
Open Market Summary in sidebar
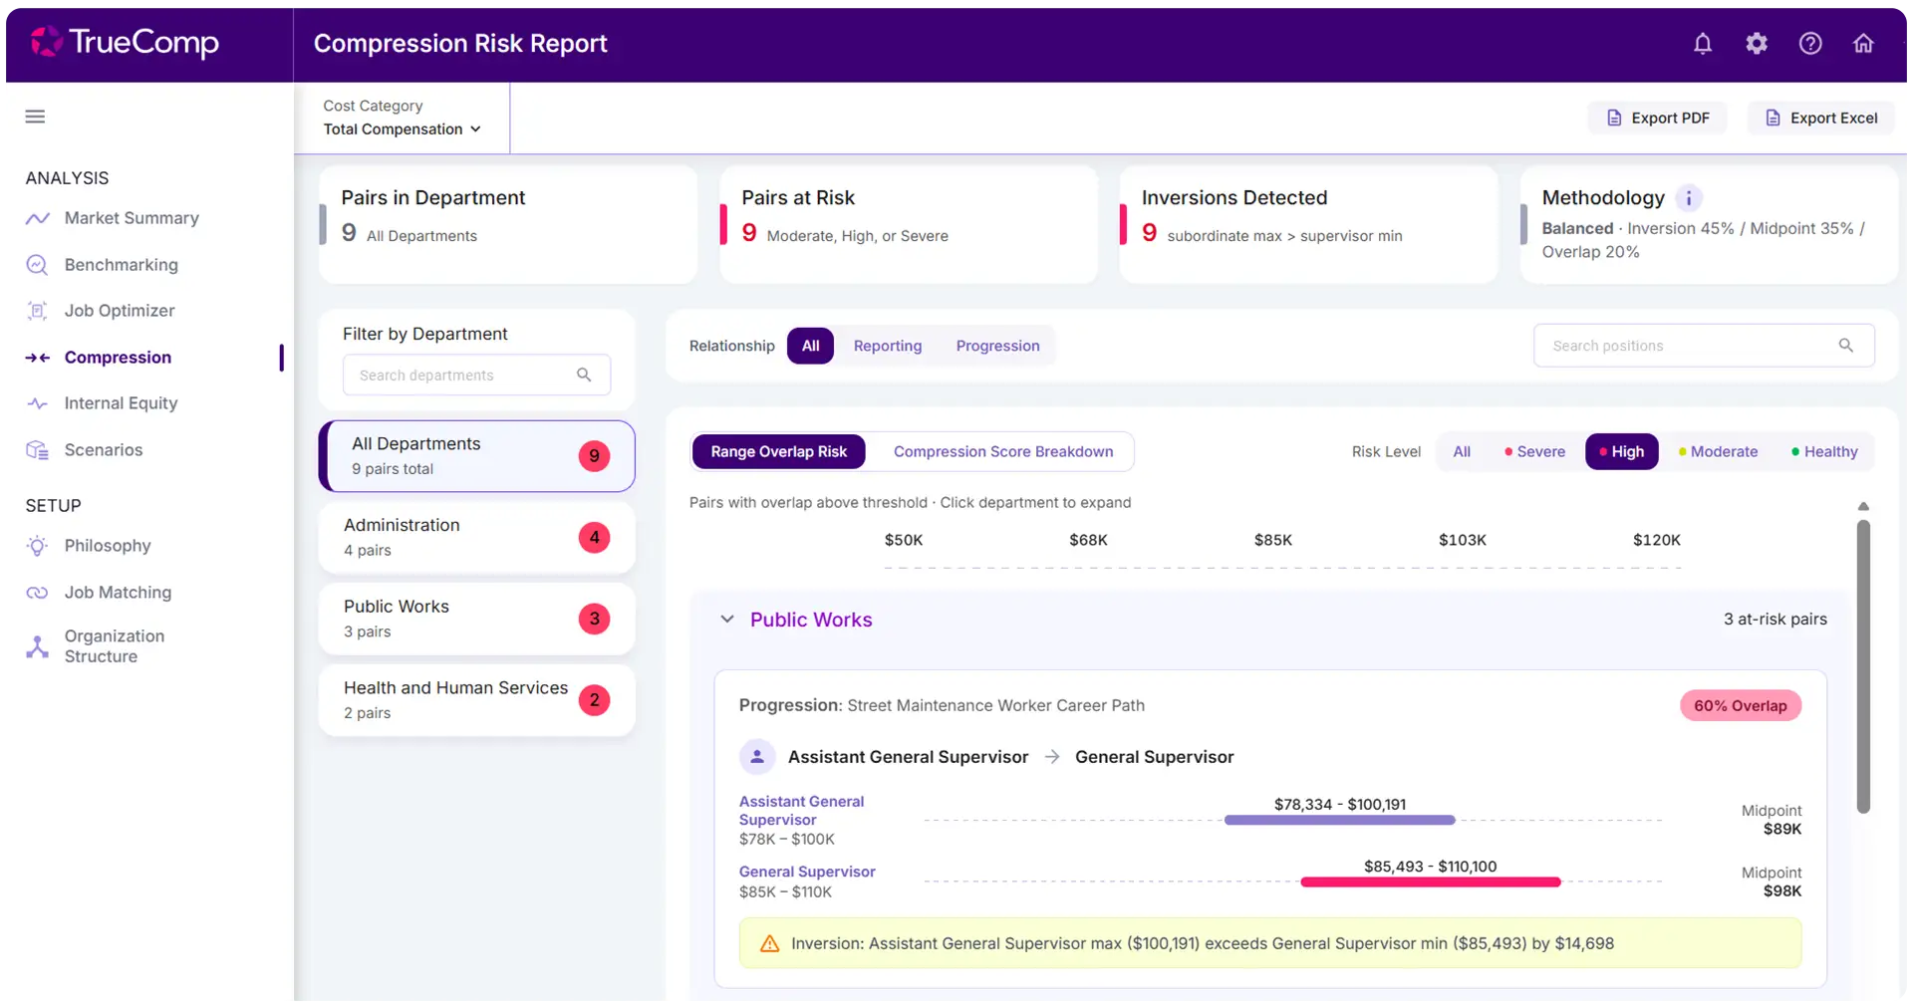[132, 218]
